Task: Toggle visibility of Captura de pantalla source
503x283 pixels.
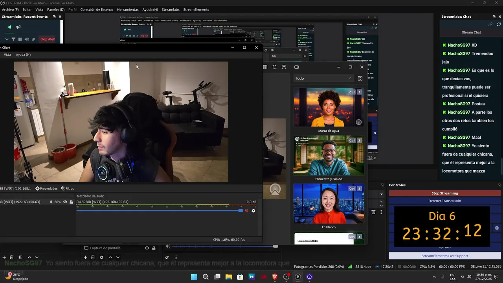Action: [x=147, y=248]
